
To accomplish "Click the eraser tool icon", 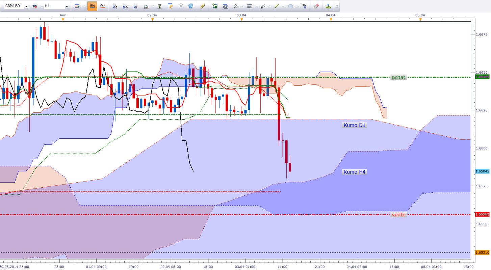I will [316, 6].
